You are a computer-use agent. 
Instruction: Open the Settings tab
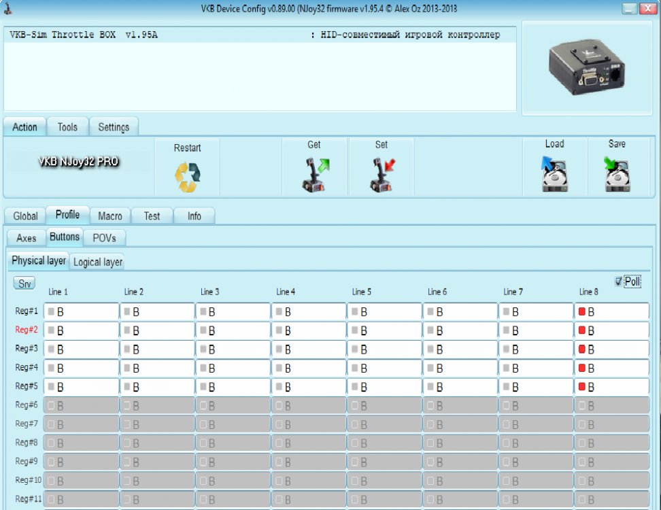coord(114,127)
